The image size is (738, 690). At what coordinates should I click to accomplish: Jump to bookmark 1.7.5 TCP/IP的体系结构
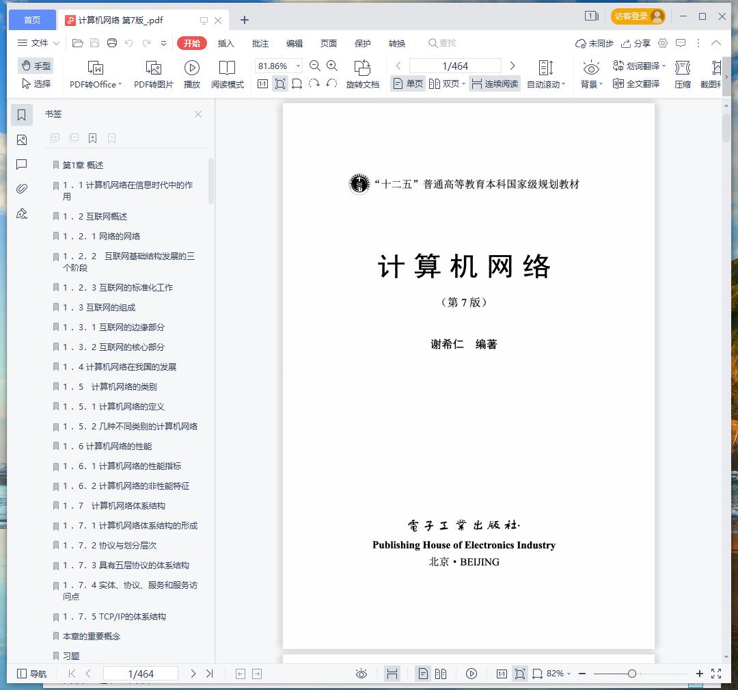click(x=114, y=617)
